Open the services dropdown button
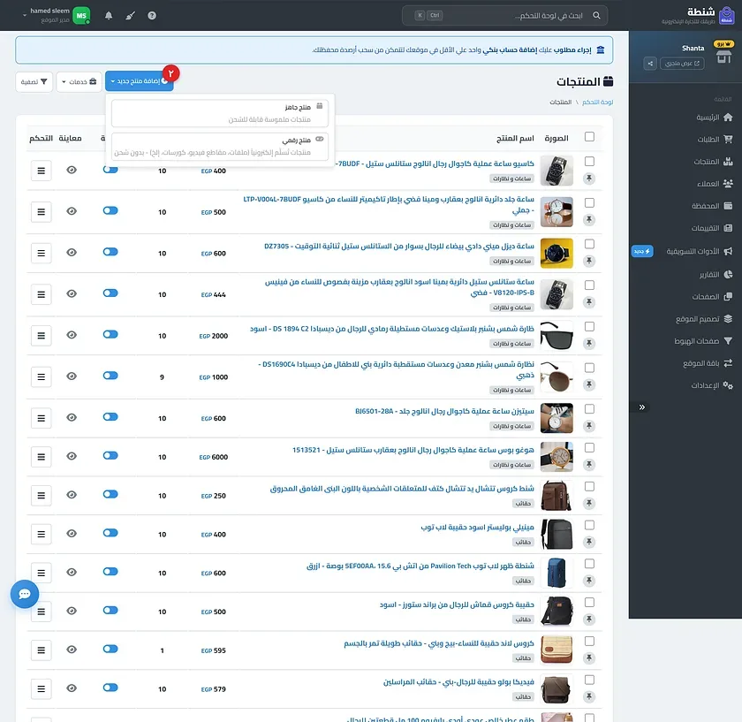 (x=79, y=82)
